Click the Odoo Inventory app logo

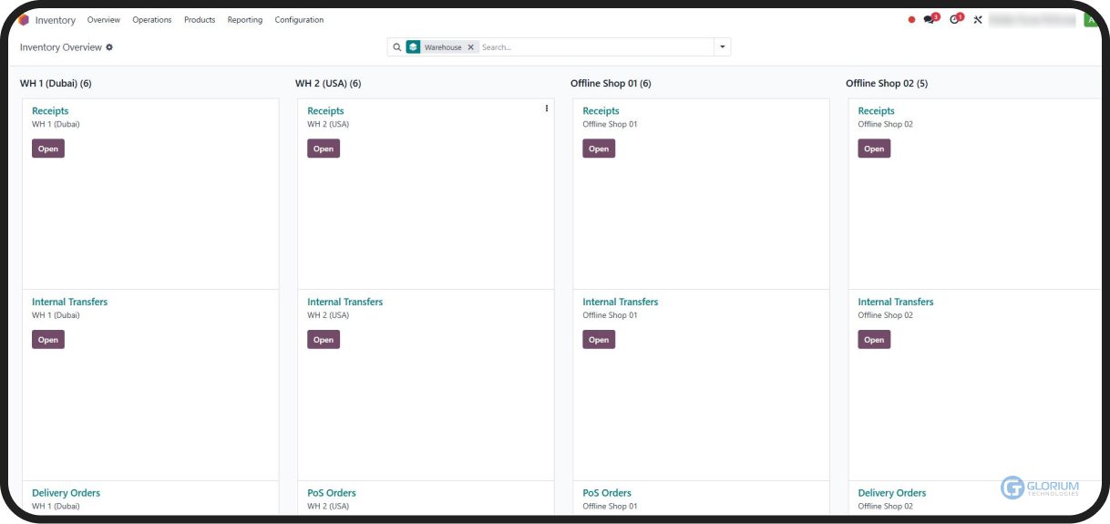coord(24,20)
